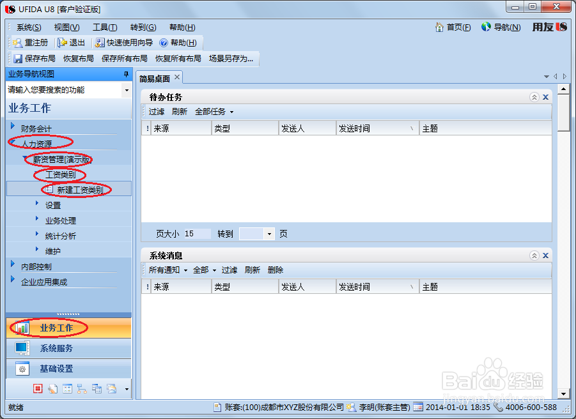Open the 系统(S) menu
576x419 pixels.
29,27
